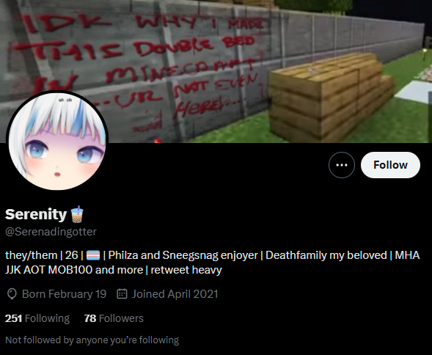Click the they/them pronouns text in bio

point(31,255)
